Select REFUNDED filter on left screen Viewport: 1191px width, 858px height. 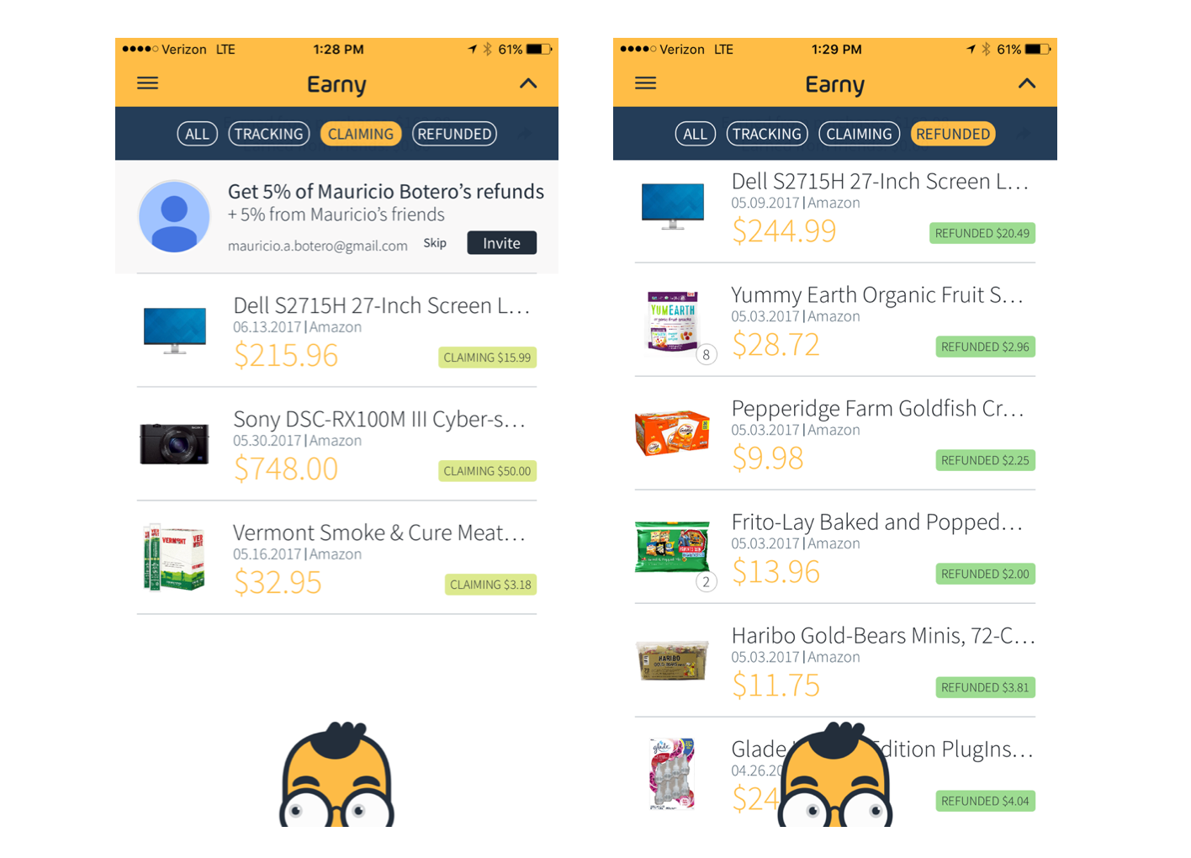pyautogui.click(x=454, y=134)
